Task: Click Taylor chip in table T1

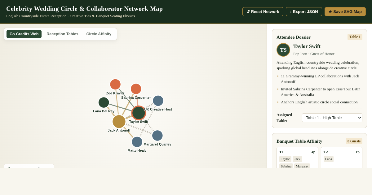Action: (x=285, y=159)
